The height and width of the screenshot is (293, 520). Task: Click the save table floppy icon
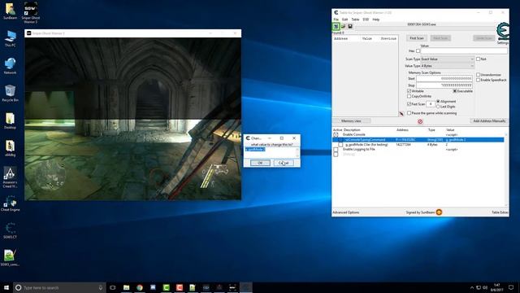point(350,26)
